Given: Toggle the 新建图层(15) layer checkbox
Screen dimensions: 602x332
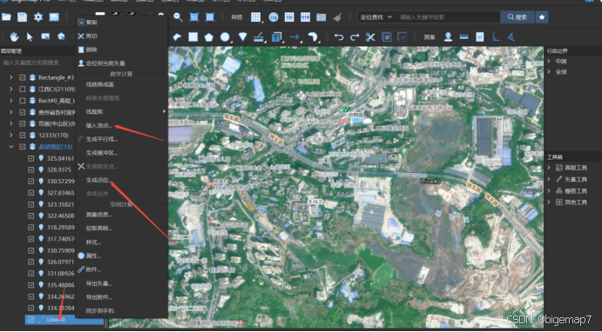Looking at the screenshot, I should [23, 147].
